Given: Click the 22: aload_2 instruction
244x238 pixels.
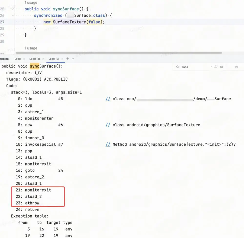Looking at the screenshot, I should click(29, 196).
